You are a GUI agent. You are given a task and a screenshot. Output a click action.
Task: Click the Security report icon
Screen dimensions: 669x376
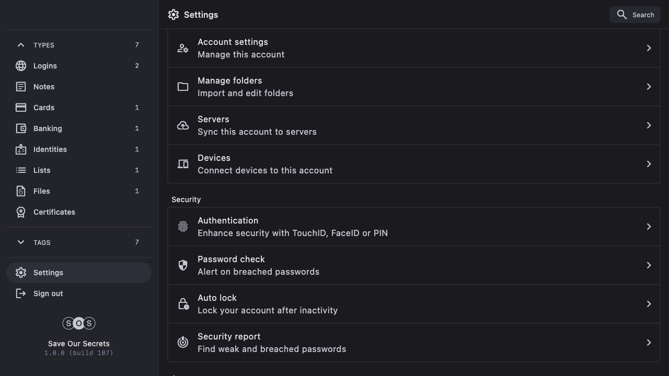click(x=183, y=343)
